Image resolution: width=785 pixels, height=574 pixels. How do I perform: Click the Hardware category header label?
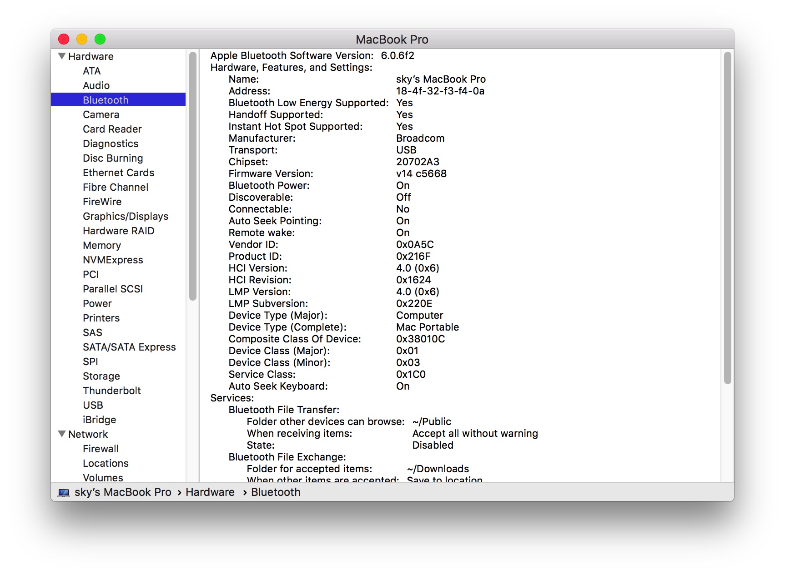pos(91,56)
